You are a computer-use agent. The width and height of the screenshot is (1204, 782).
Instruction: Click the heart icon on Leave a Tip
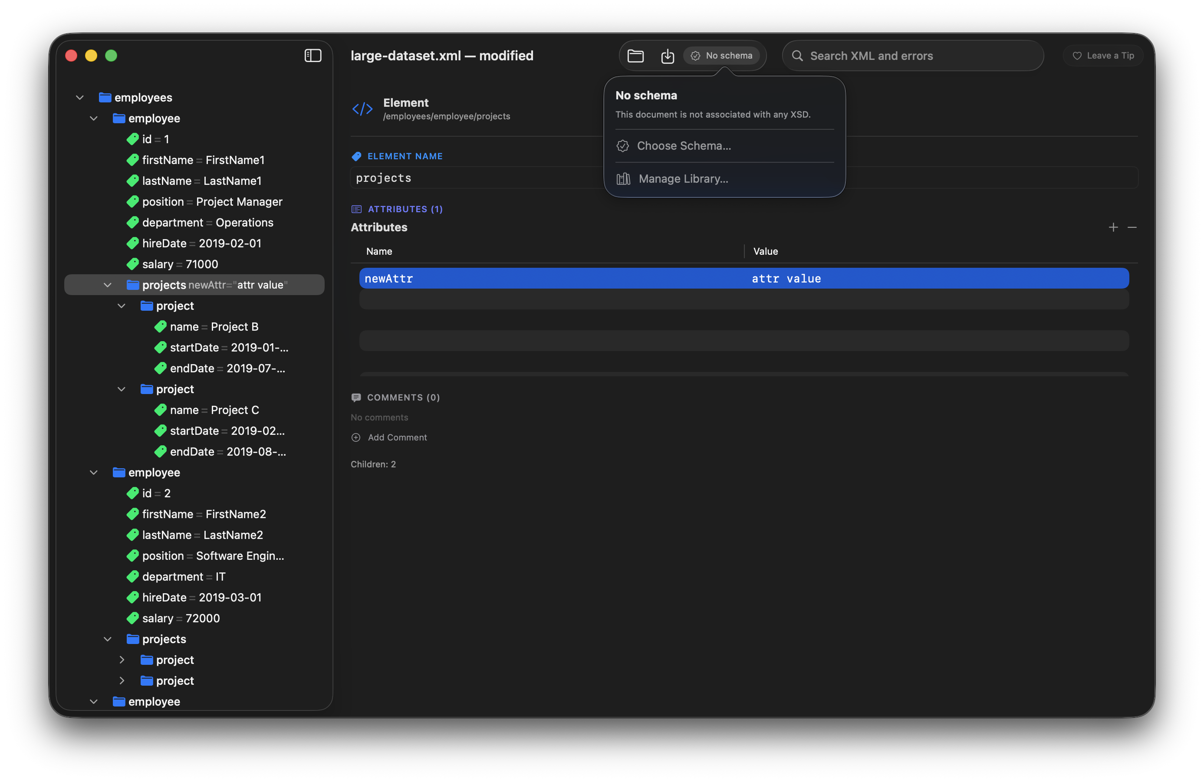(x=1077, y=56)
